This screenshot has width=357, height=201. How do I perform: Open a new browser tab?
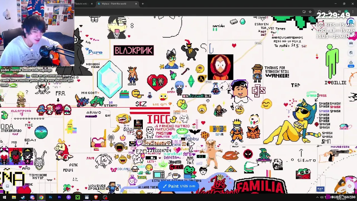tap(143, 4)
